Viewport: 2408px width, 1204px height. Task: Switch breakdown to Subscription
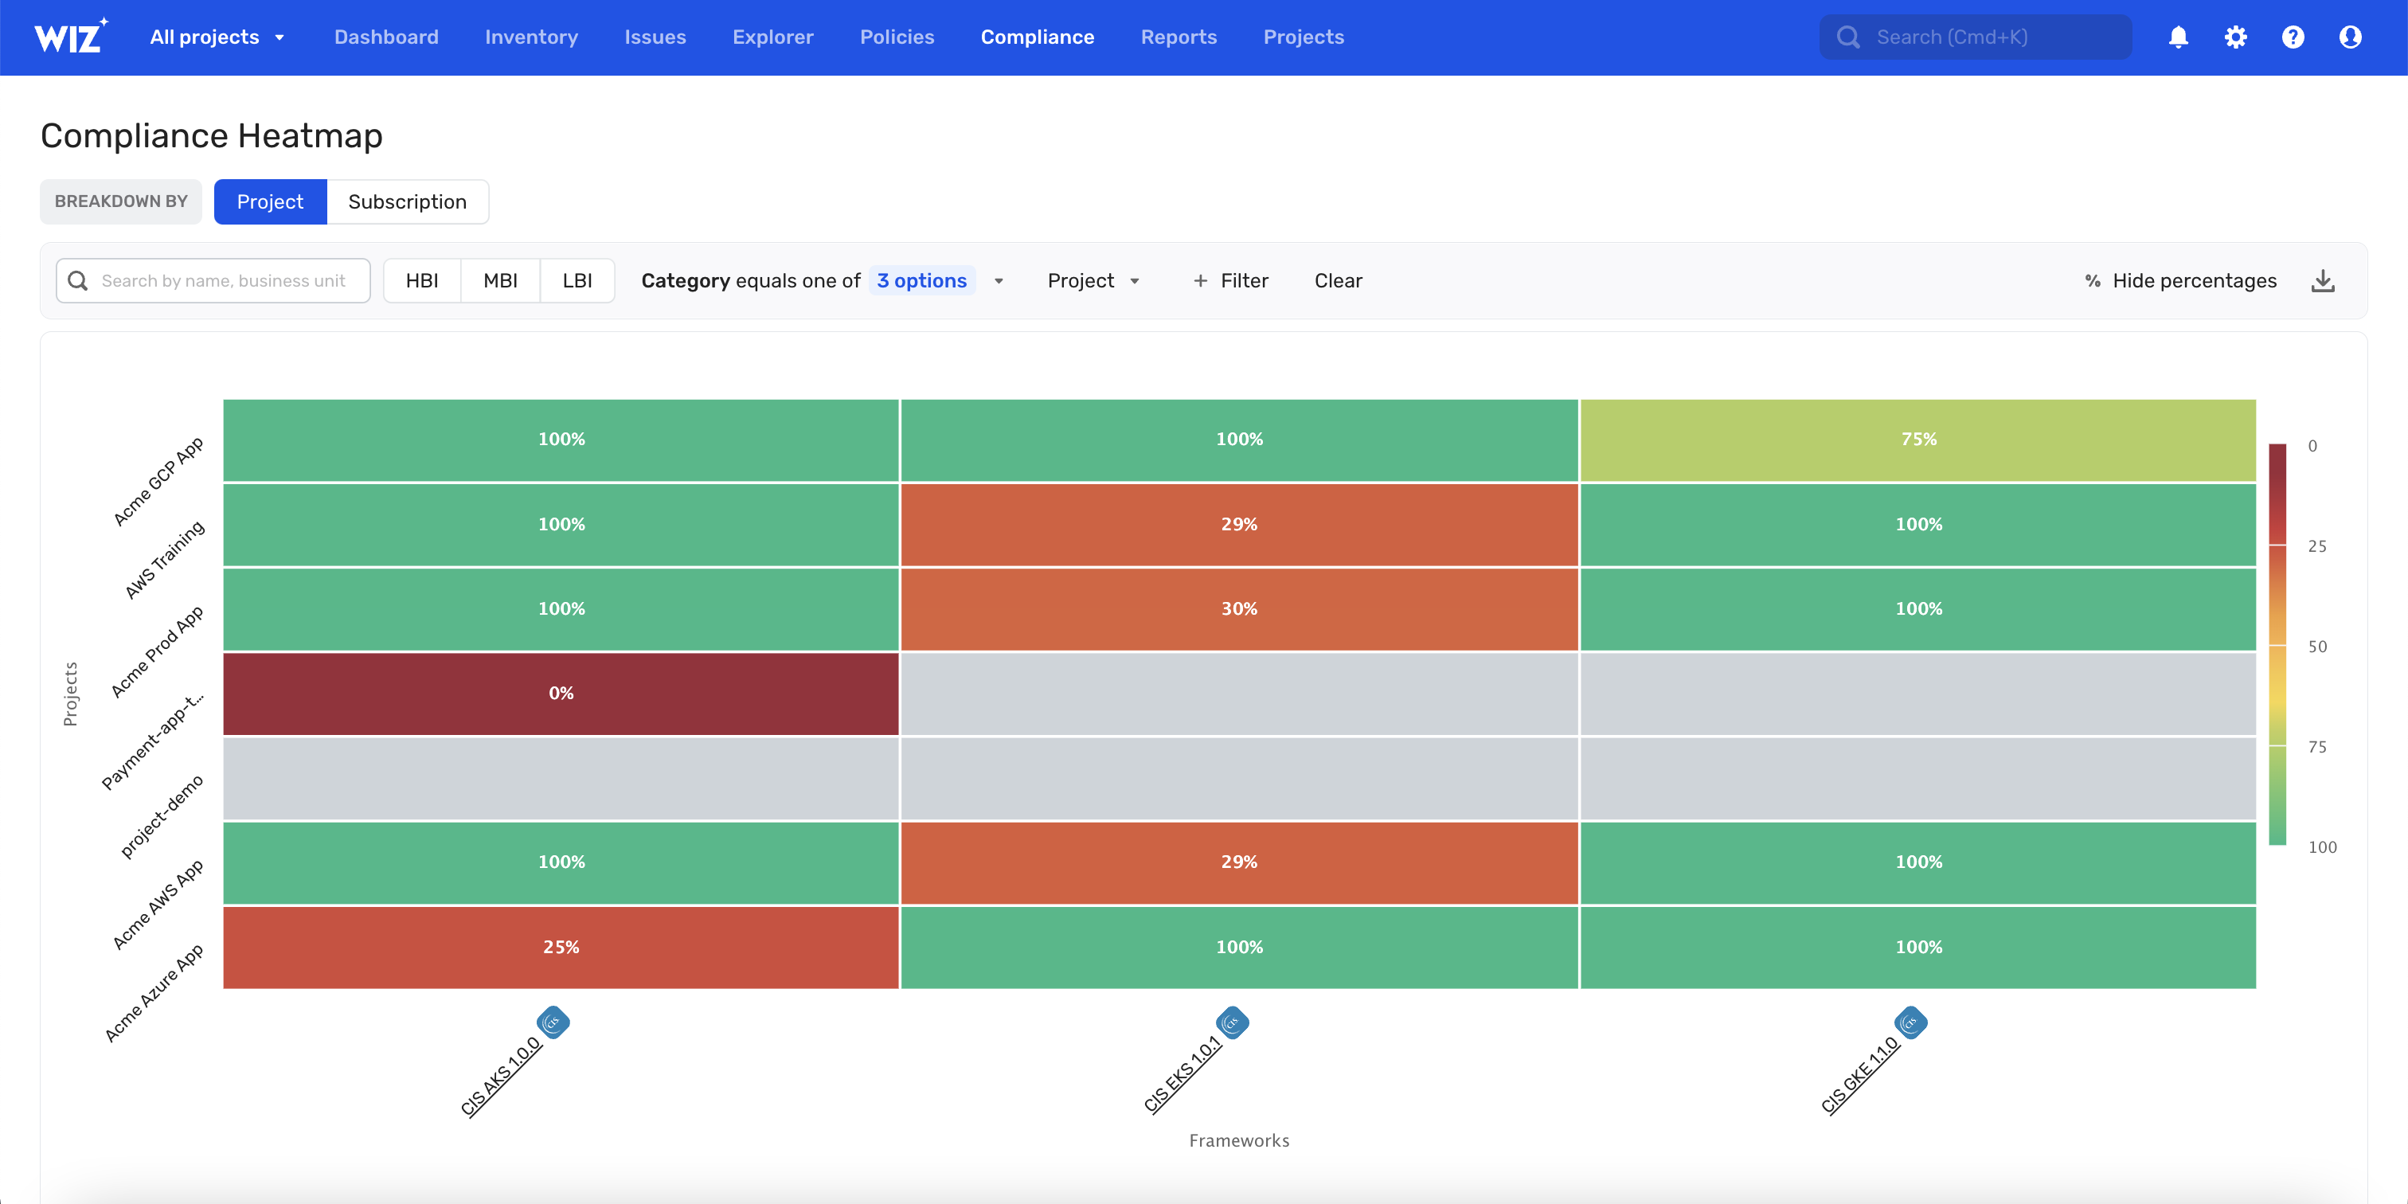(408, 202)
